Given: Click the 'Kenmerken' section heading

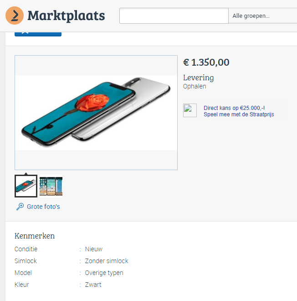Looking at the screenshot, I should (35, 236).
